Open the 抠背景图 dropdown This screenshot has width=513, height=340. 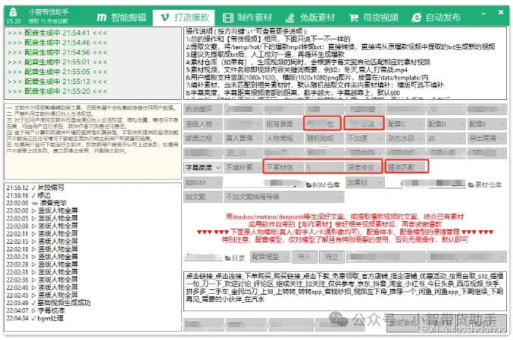284,124
